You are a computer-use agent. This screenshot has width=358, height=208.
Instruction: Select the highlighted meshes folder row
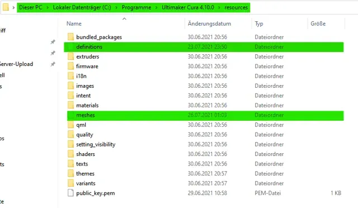click(x=205, y=115)
